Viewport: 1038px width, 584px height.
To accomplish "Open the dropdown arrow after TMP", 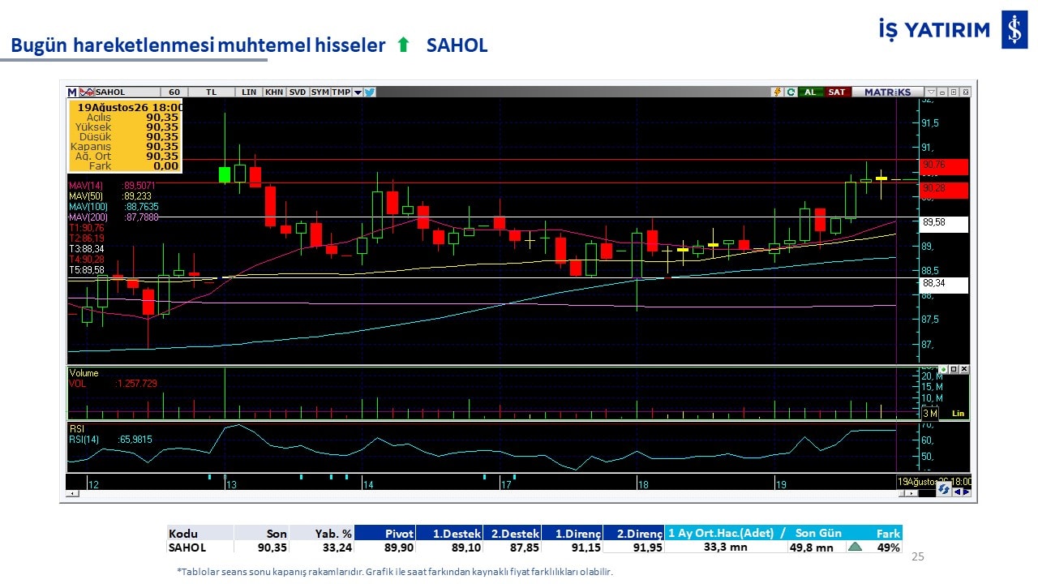I will [x=358, y=92].
